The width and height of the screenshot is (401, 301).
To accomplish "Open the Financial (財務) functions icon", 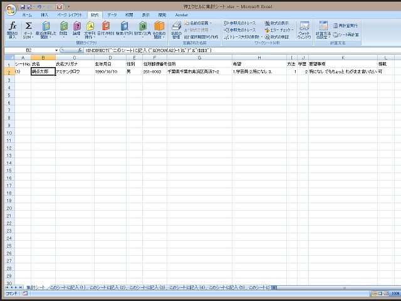I will coord(63,28).
